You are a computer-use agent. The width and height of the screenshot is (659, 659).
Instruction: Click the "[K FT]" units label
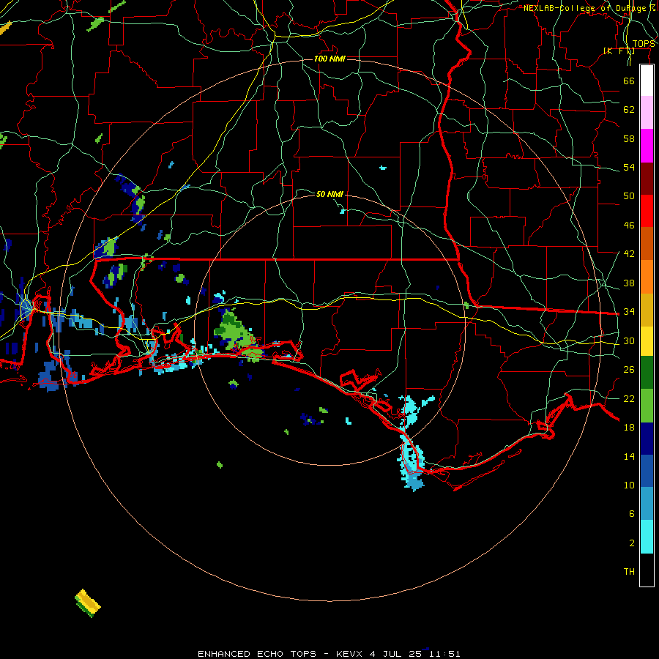pyautogui.click(x=619, y=51)
